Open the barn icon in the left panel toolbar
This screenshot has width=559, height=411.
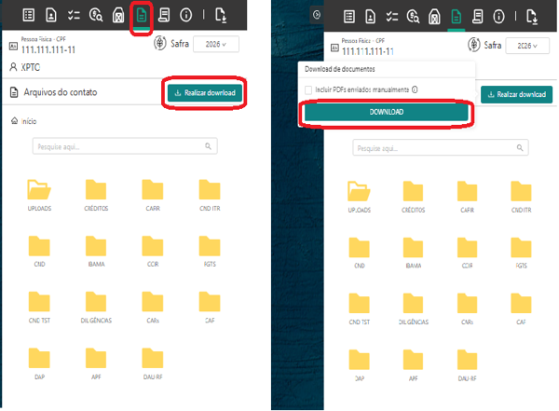point(118,15)
